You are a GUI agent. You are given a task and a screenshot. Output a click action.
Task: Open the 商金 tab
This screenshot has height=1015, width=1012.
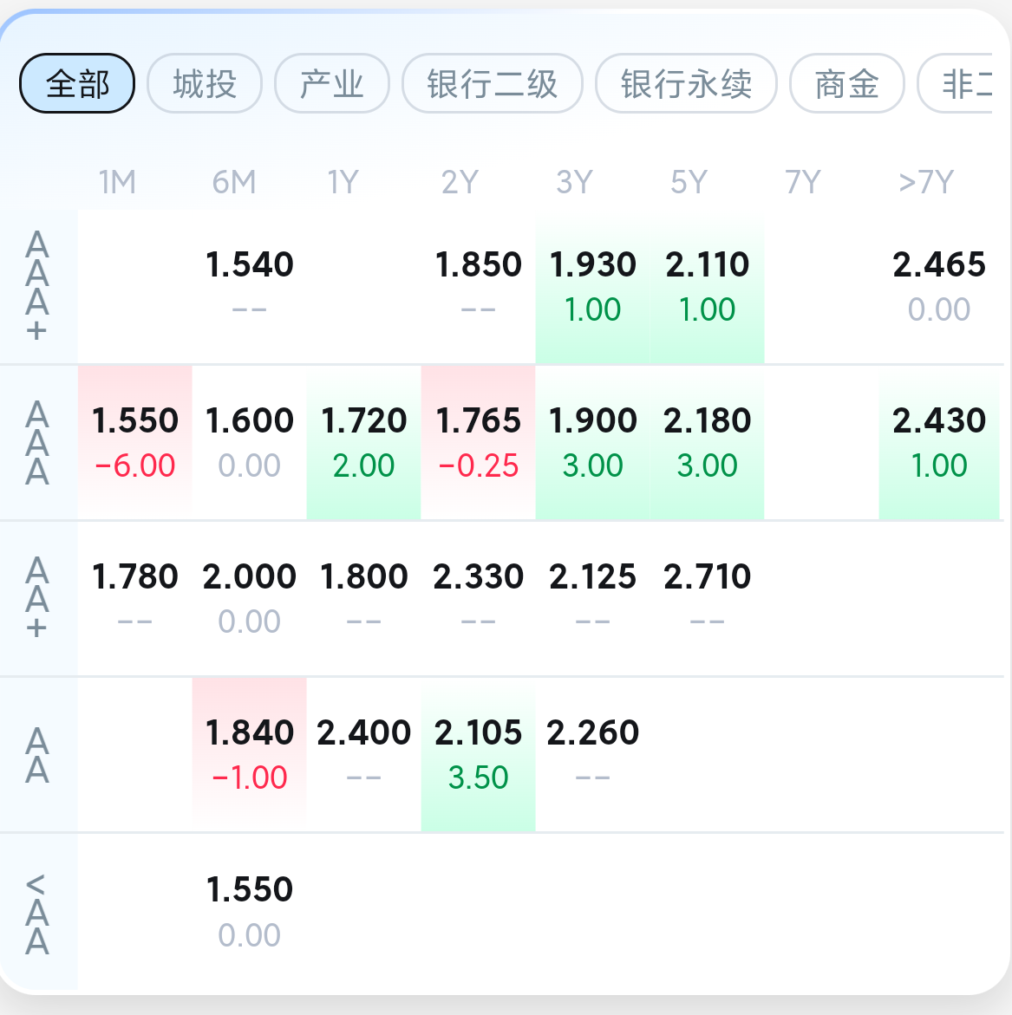pos(847,84)
